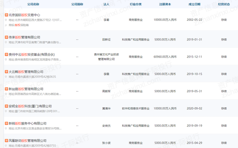Click the 60960.00万人民币 registered capital cell
This screenshot has height=148, width=238.
point(165,57)
